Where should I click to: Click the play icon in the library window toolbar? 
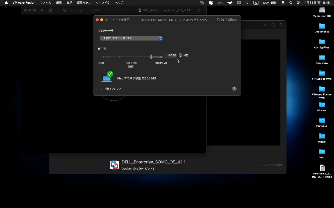tap(265, 25)
